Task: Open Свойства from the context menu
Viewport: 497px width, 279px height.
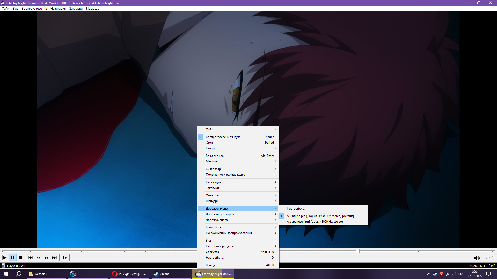Action: (238, 252)
